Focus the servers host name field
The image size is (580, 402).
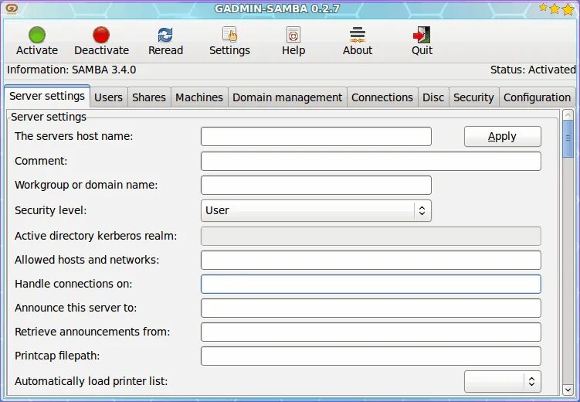(316, 136)
